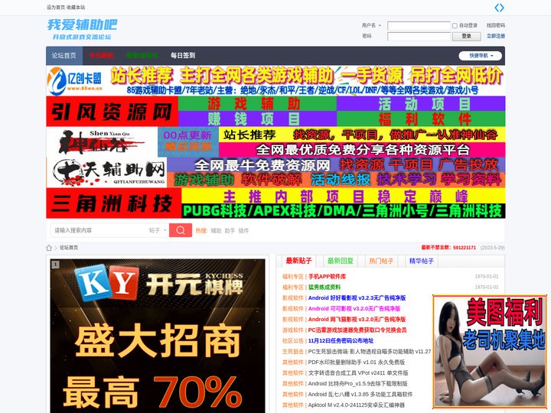This screenshot has width=551, height=413.
Task: Click the 最新不禁言群 591221171 notice
Action: click(448, 248)
